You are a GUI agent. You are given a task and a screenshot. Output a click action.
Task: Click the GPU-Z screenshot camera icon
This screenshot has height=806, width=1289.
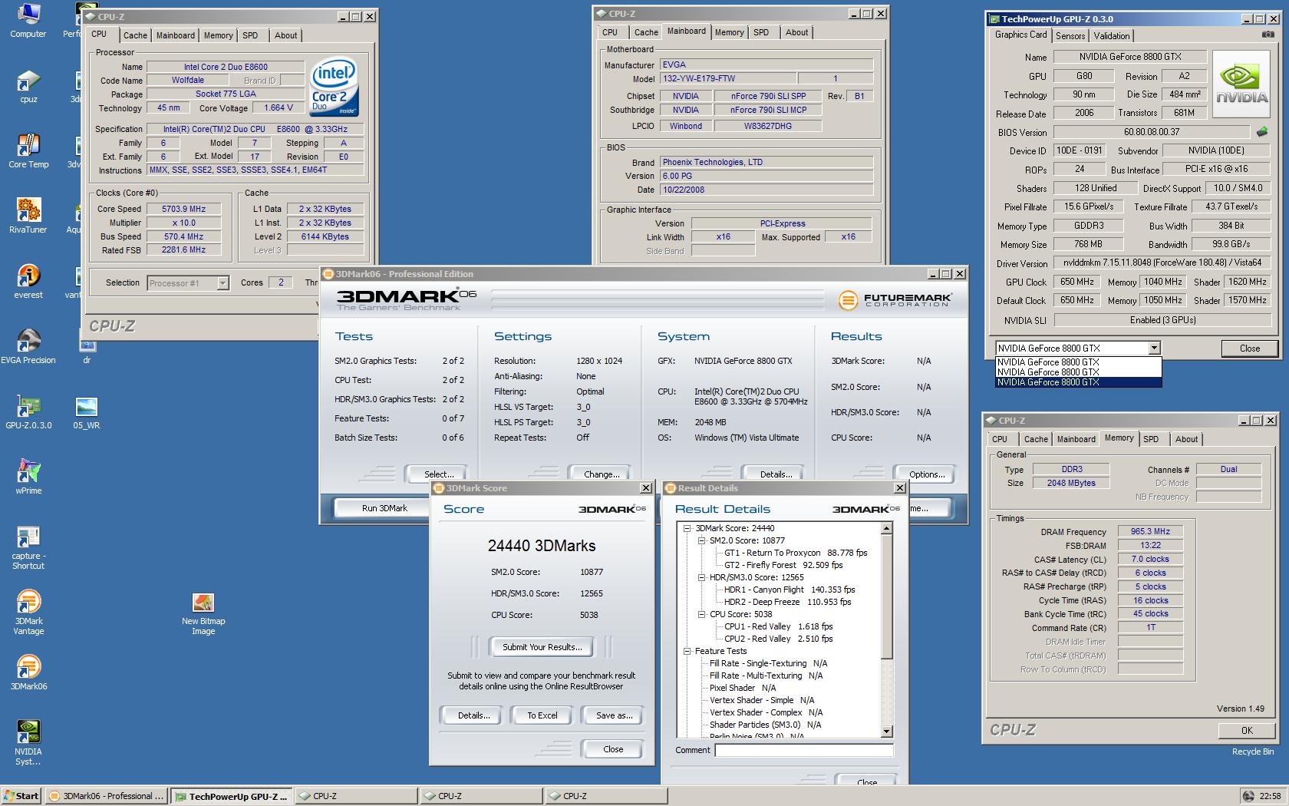[x=1268, y=35]
